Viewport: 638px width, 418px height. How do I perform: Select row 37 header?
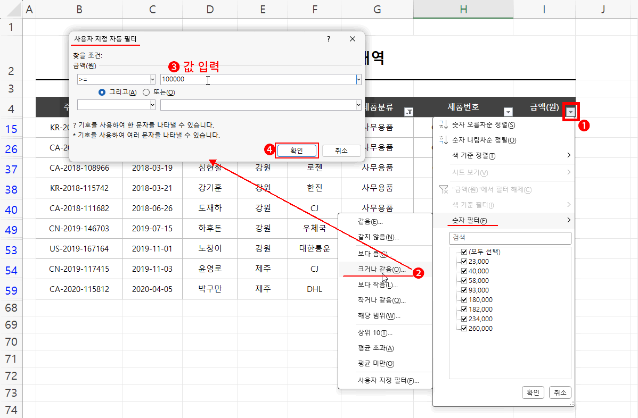pos(11,169)
